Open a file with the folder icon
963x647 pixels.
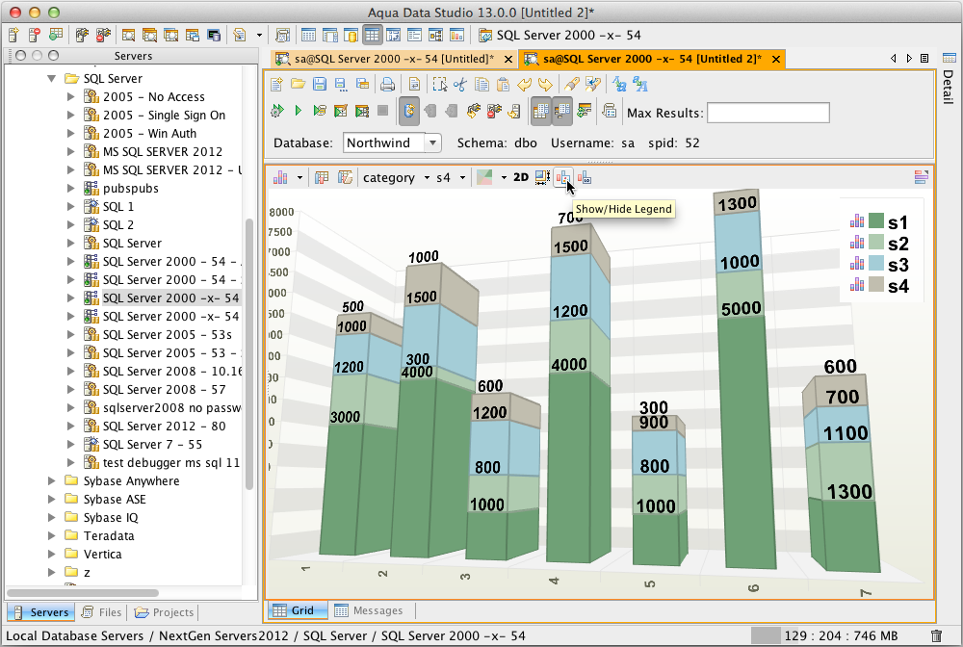298,84
